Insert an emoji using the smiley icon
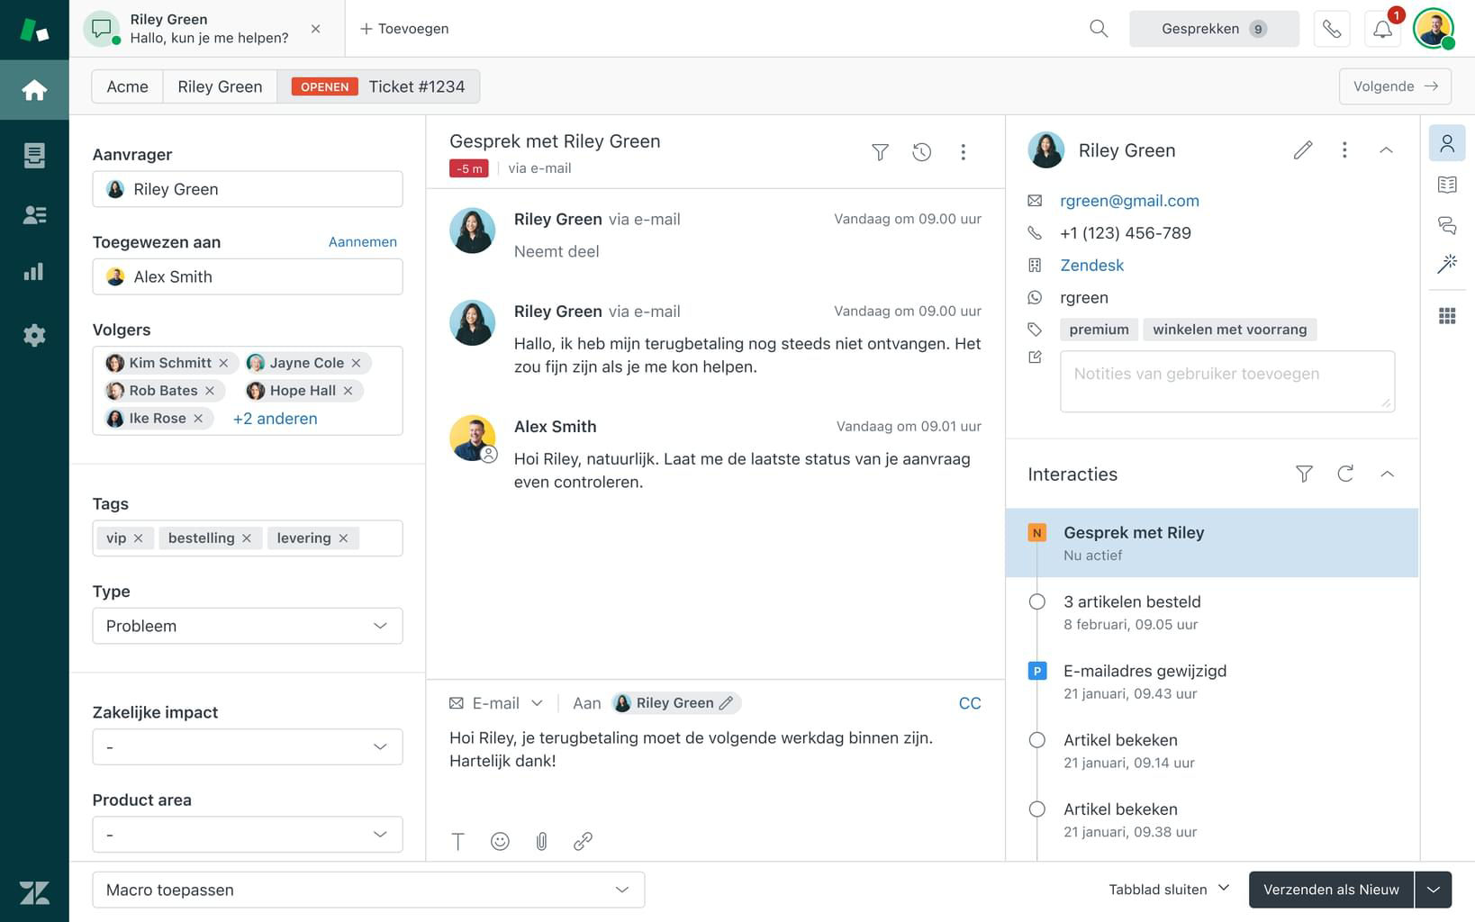The width and height of the screenshot is (1475, 922). click(x=500, y=841)
